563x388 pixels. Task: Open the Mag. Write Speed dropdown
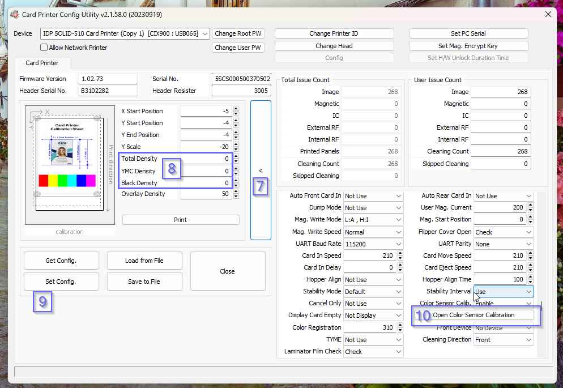click(x=373, y=232)
